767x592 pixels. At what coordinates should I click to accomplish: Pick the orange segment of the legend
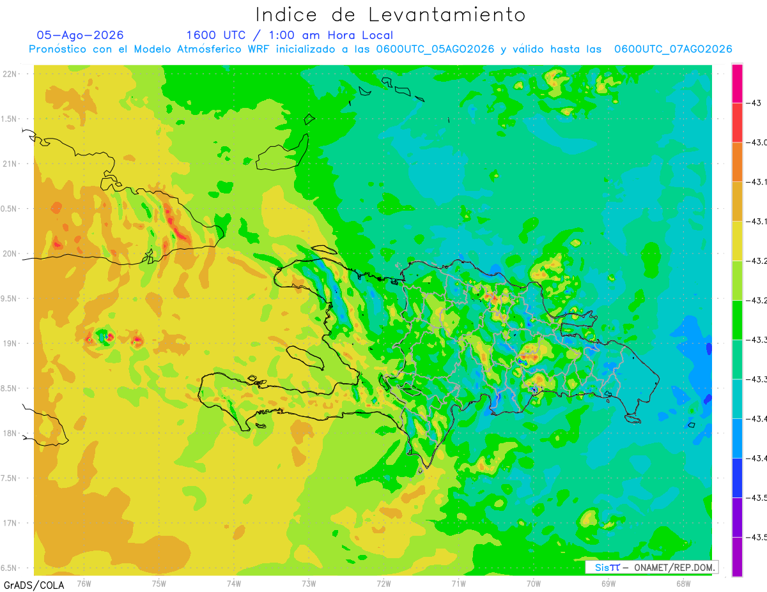[x=737, y=162]
